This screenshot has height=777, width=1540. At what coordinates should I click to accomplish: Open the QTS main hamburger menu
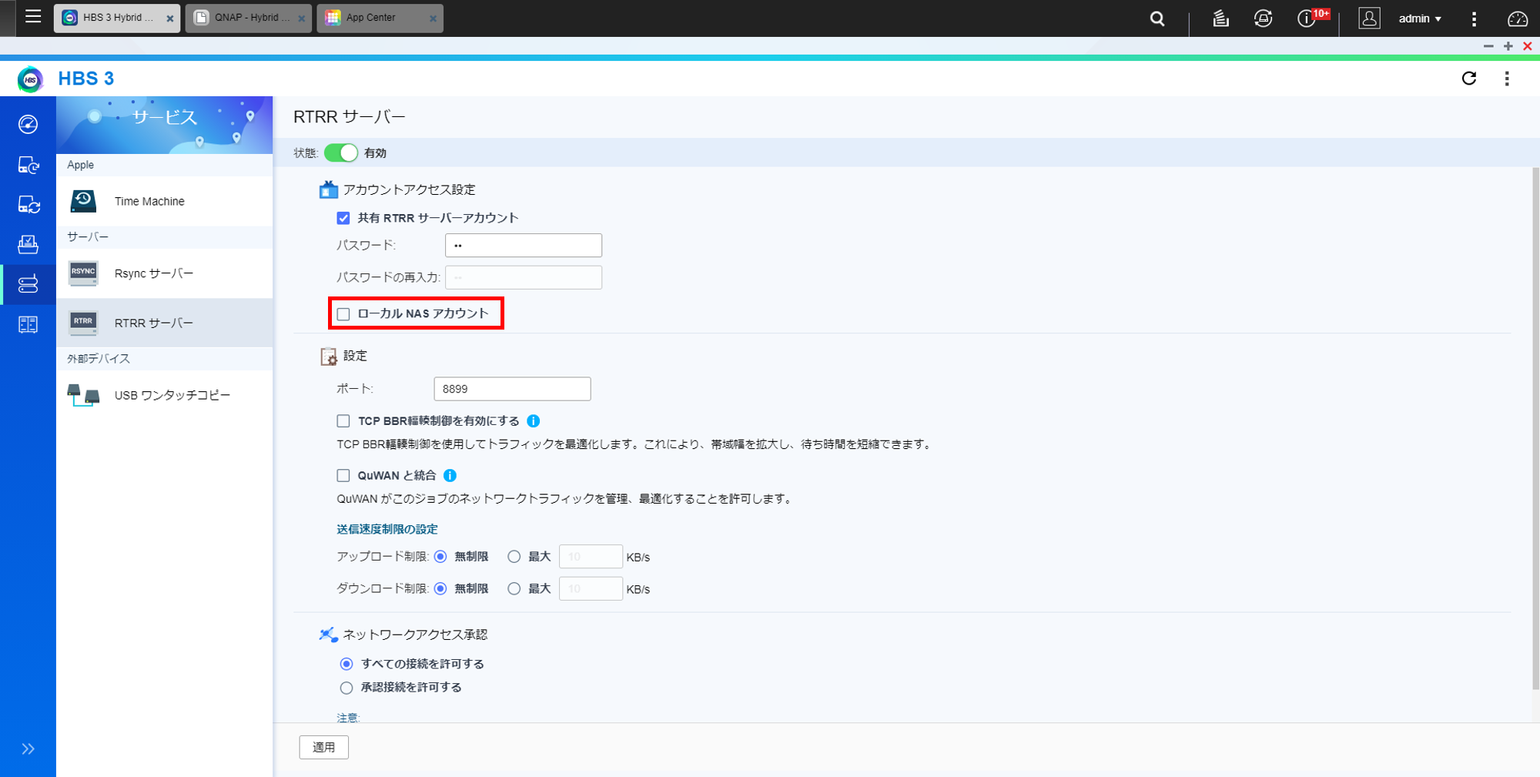click(33, 16)
